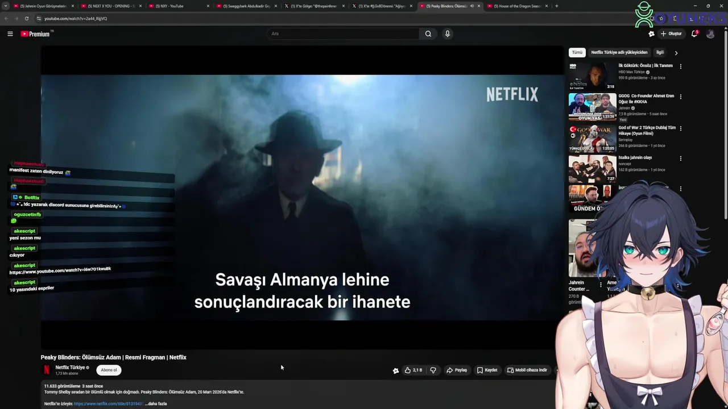Click the '11.633 görüntüleme 3 saat önce' text

pyautogui.click(x=73, y=386)
